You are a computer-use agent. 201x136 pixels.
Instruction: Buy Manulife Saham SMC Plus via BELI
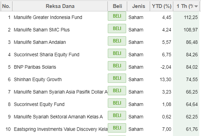[x=117, y=28]
